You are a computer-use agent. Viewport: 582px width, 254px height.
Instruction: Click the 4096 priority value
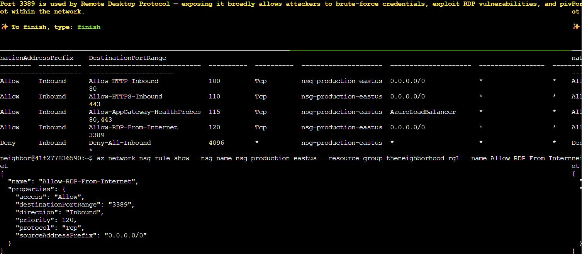click(x=216, y=143)
